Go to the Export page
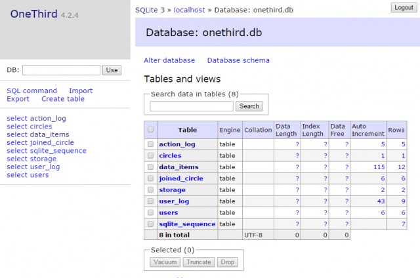The height and width of the screenshot is (278, 420). coord(18,99)
